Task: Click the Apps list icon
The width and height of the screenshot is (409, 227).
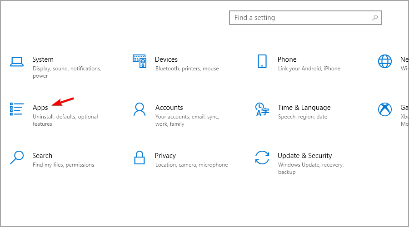Action: (x=17, y=109)
